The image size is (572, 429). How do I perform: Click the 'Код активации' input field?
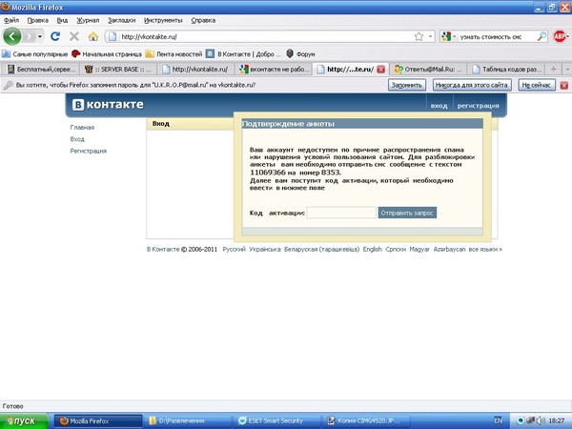tap(341, 213)
